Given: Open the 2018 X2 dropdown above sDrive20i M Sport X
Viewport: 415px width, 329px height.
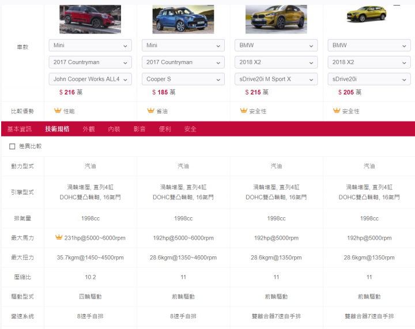Looking at the screenshot, I should click(276, 62).
